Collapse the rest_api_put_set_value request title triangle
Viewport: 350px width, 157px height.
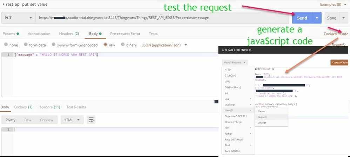coord(3,4)
